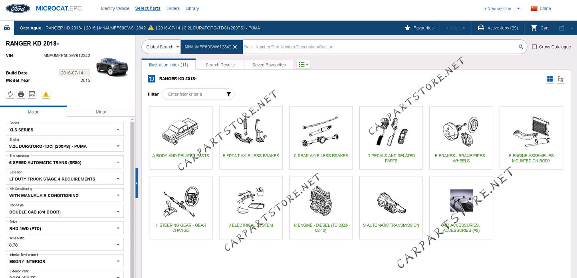Click the refresh icon under Build Date
Viewport: 577px width, 278px height.
(10, 94)
